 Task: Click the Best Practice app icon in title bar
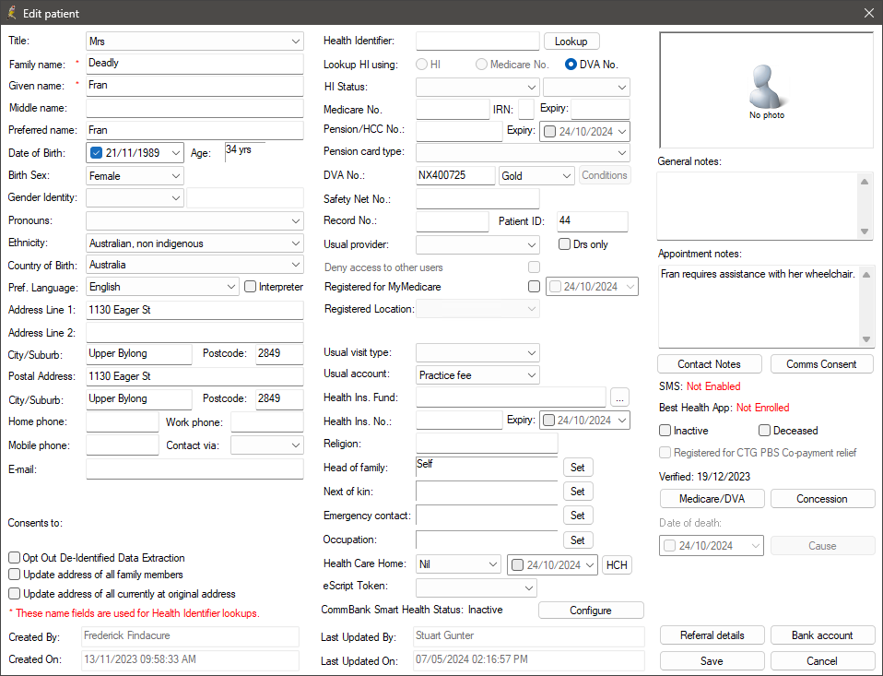point(11,12)
